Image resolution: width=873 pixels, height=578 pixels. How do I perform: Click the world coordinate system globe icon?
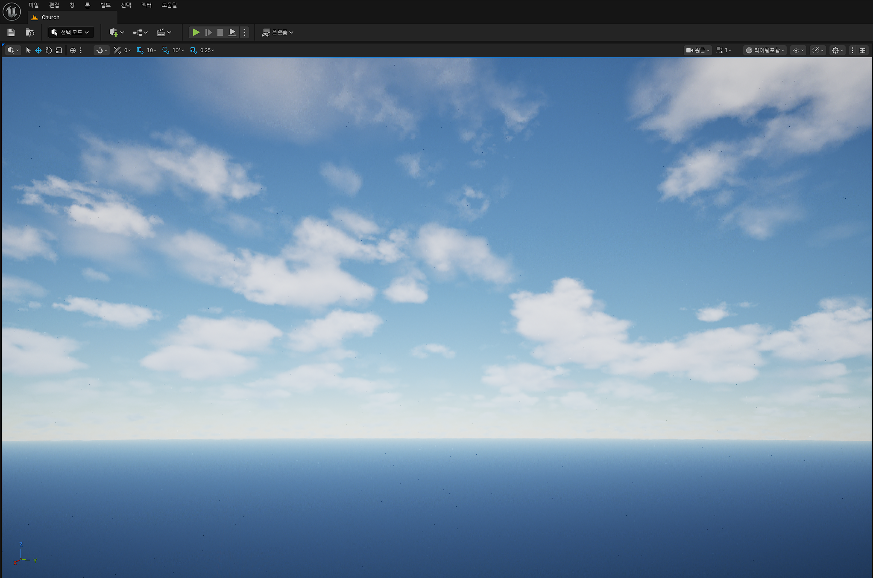pos(73,50)
